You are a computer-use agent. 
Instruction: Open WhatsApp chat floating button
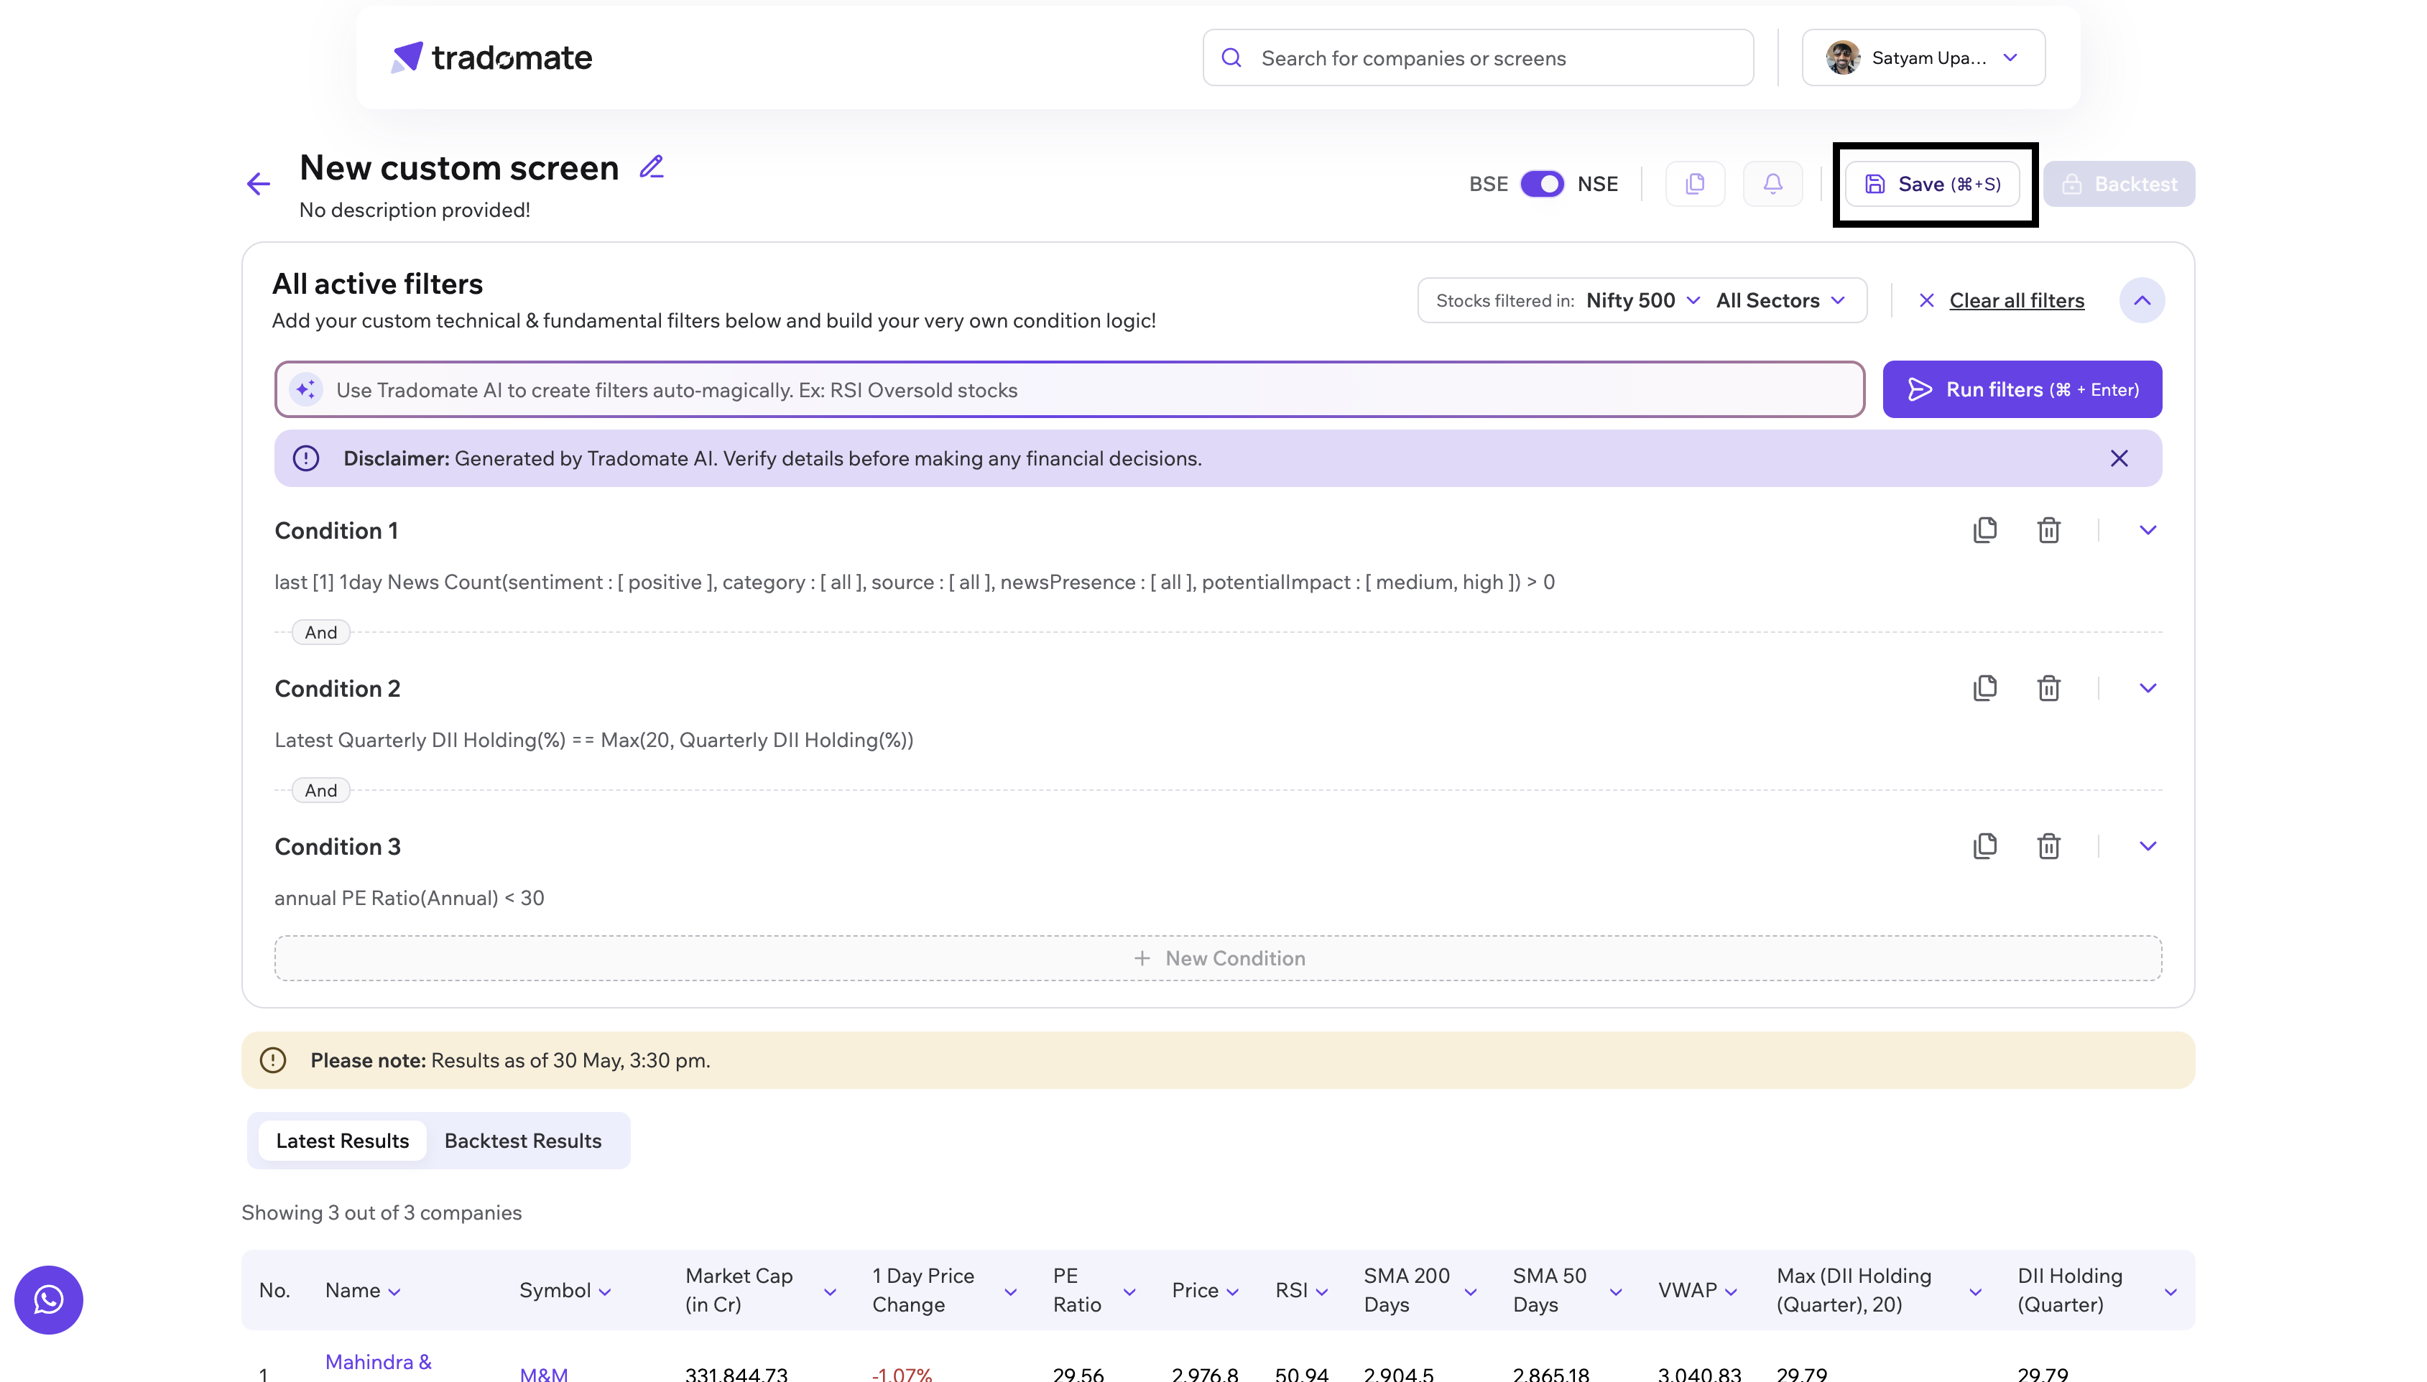48,1299
